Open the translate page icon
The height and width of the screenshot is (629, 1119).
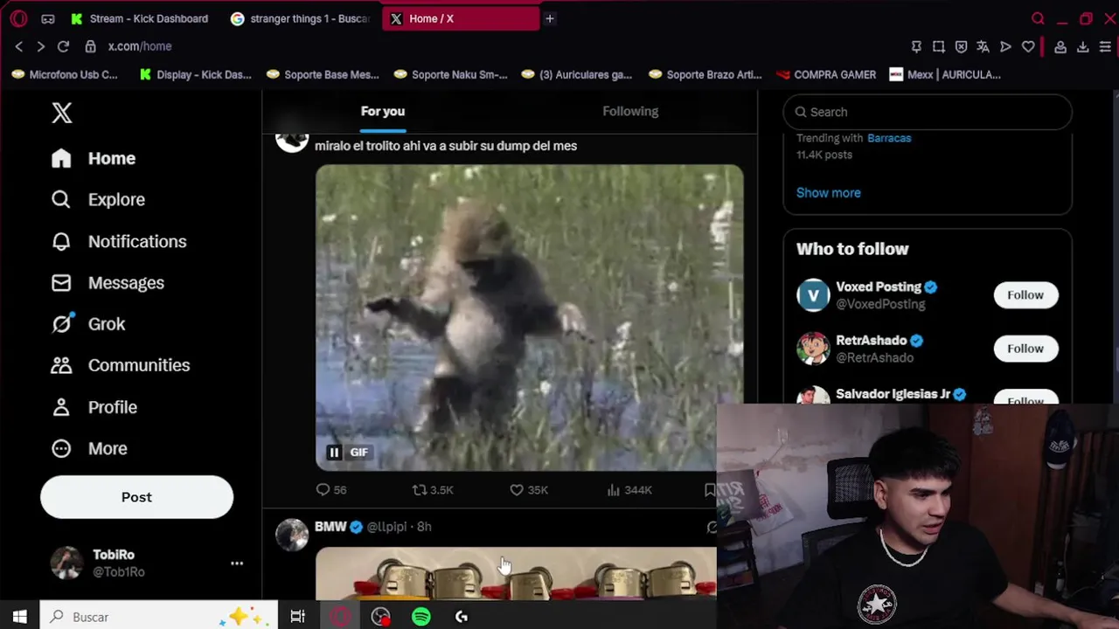[x=983, y=46]
